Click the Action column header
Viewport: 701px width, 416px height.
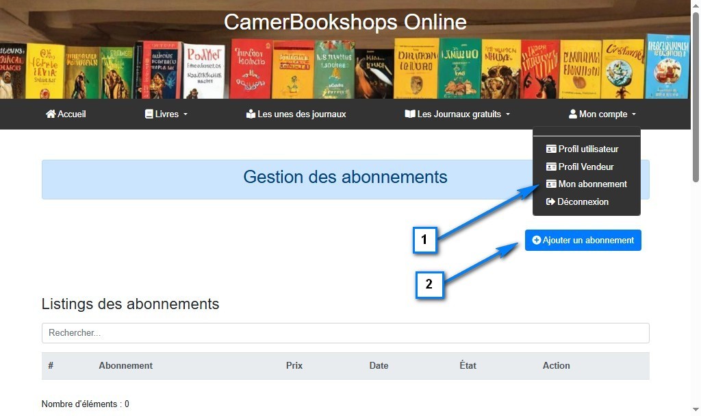pos(556,365)
